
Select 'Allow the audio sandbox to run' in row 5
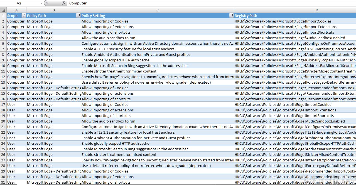pyautogui.click(x=158, y=38)
